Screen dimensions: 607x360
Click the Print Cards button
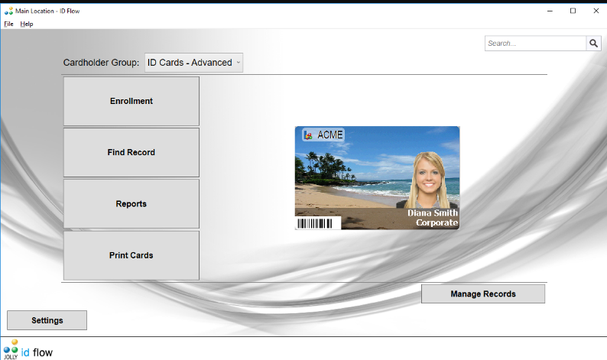pos(131,255)
